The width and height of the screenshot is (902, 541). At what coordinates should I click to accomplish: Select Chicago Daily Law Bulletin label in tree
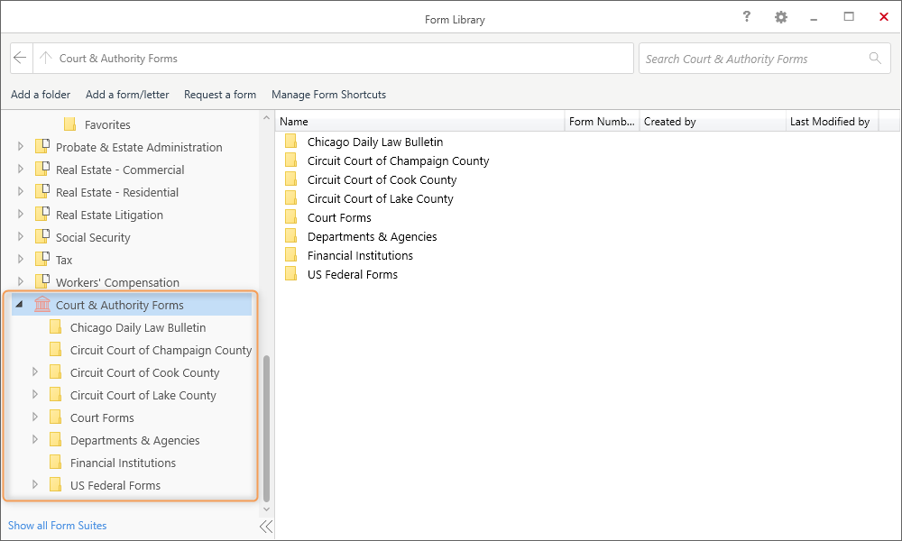point(138,327)
